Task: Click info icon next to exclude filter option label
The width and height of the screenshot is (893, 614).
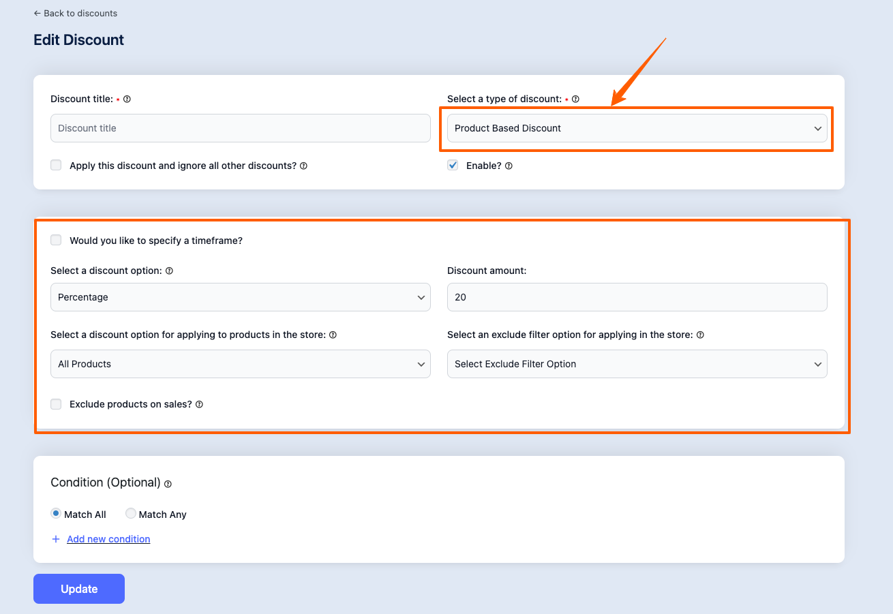Action: click(700, 335)
